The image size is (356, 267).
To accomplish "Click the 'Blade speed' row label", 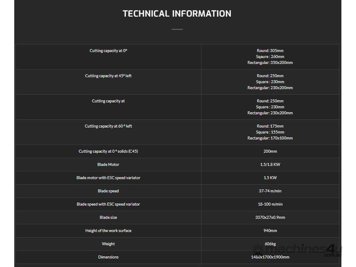I will 108,191.
